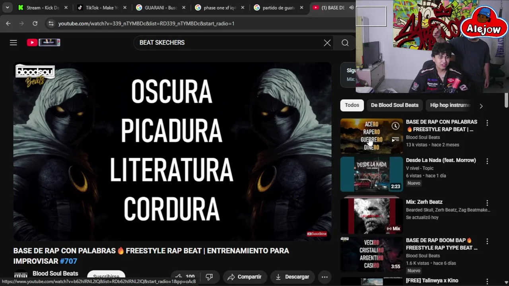509x286 pixels.
Task: Open options for Talinwya x Kino video
Action: tap(487, 282)
